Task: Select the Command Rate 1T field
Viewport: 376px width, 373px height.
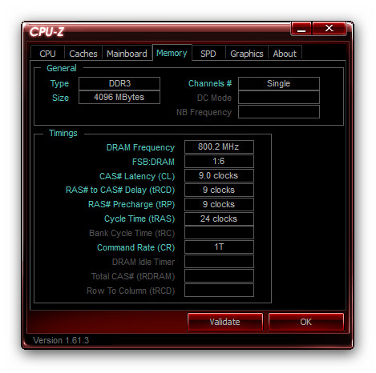Action: point(219,247)
